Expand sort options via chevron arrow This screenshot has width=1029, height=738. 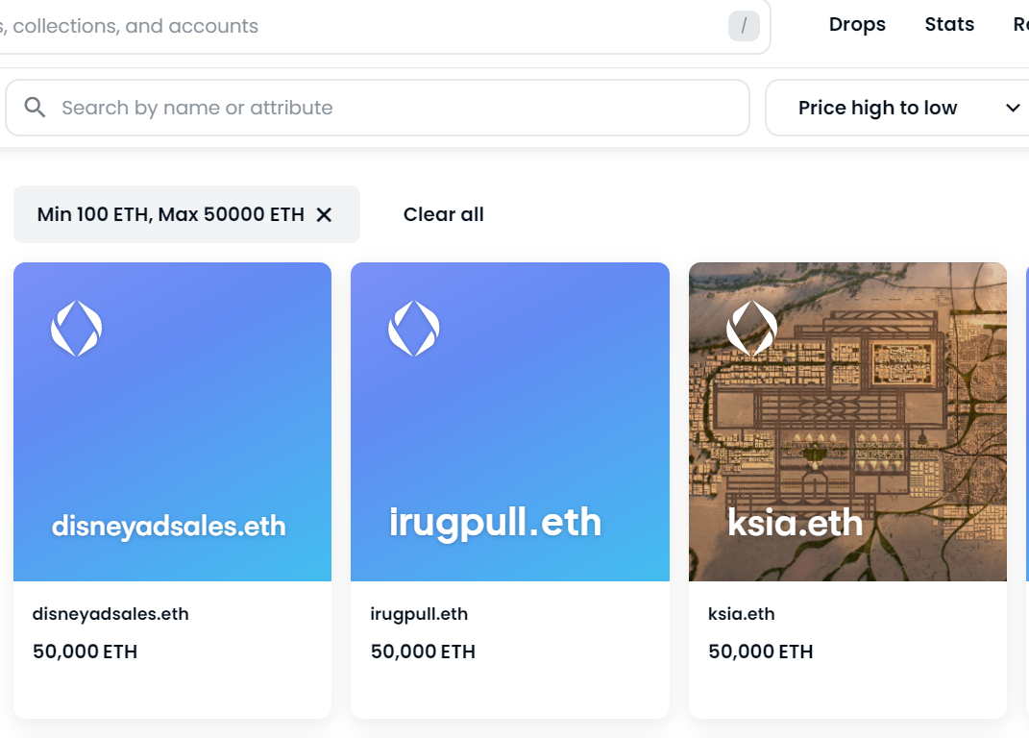tap(1013, 108)
